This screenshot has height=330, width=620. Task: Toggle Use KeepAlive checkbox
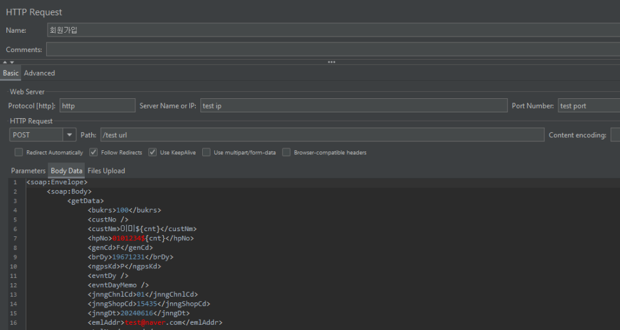[152, 152]
